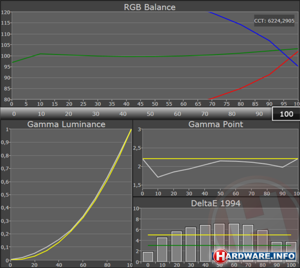This screenshot has height=268, width=300.
Task: Click the DeltaE bar at level 60
Action: [233, 242]
